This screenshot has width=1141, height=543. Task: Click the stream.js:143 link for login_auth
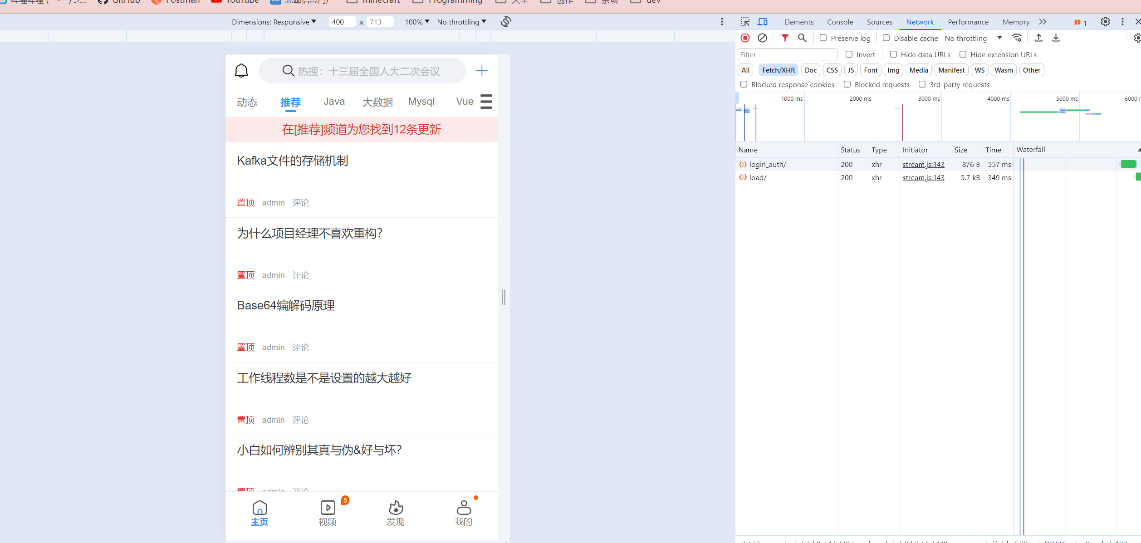point(923,164)
